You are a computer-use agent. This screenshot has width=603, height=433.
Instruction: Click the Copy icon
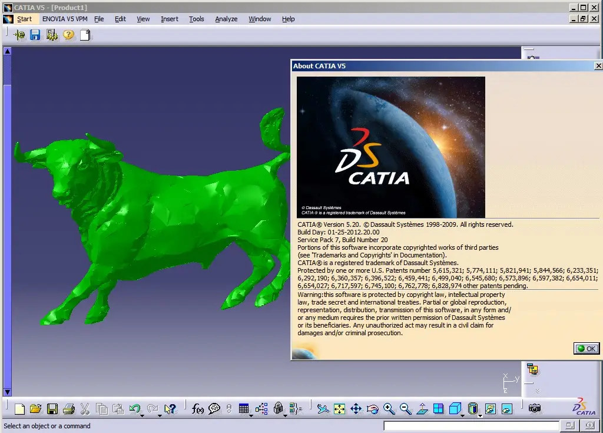(x=101, y=409)
